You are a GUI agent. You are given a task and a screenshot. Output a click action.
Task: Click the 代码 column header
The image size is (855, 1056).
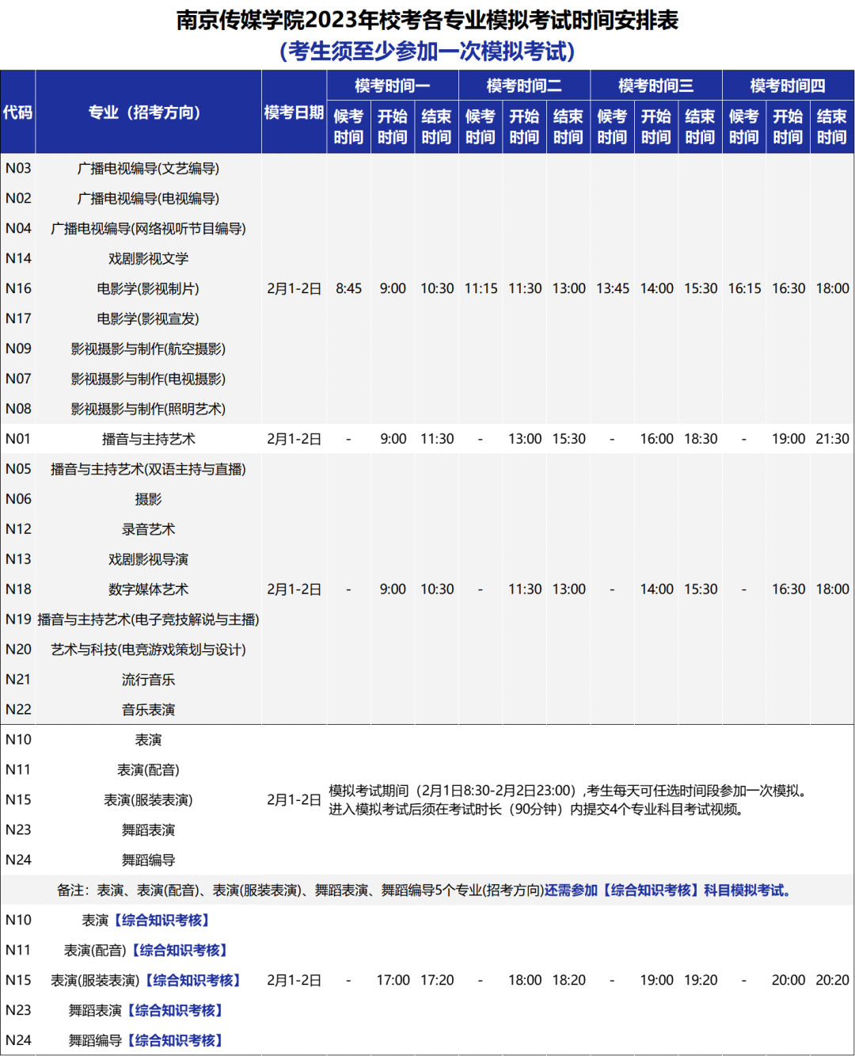pos(18,112)
